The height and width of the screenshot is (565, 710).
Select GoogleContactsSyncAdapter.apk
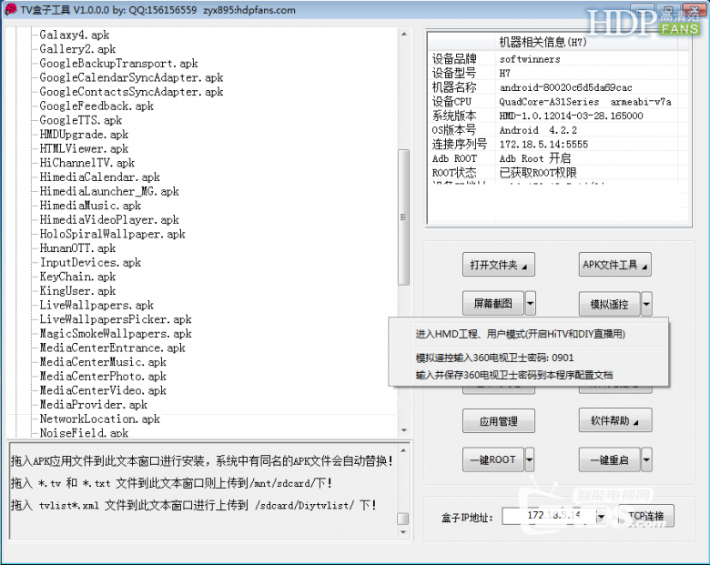[131, 92]
